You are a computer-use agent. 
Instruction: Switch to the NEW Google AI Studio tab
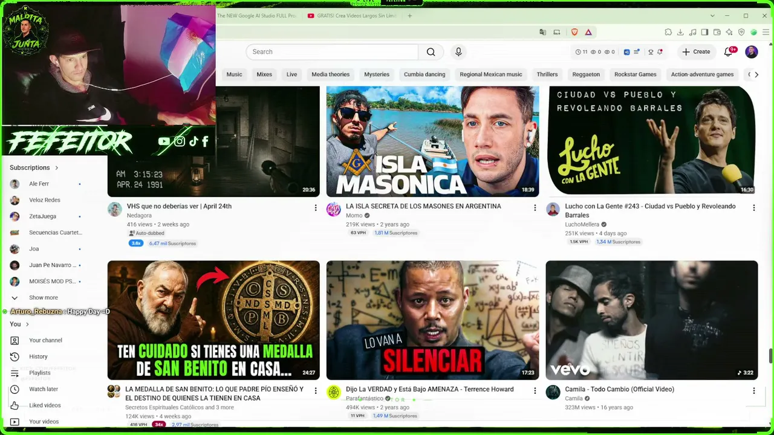257,16
